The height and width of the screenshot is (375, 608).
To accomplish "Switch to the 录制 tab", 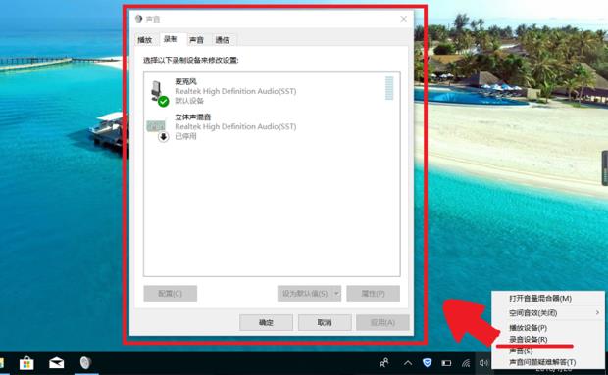I will click(x=171, y=39).
